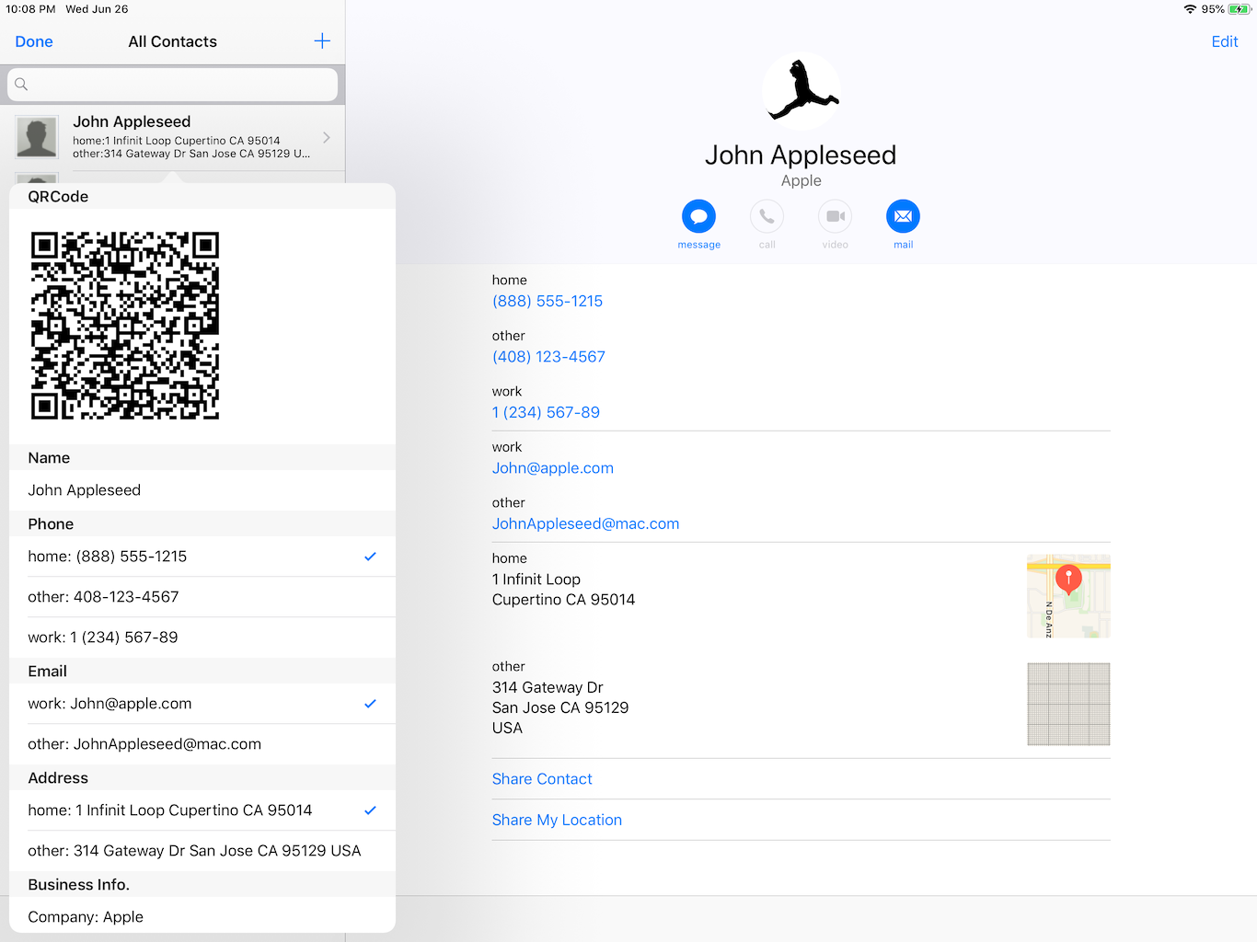Tap John Appleseed's profile photo
Viewport: 1257px width, 942px height.
[801, 91]
